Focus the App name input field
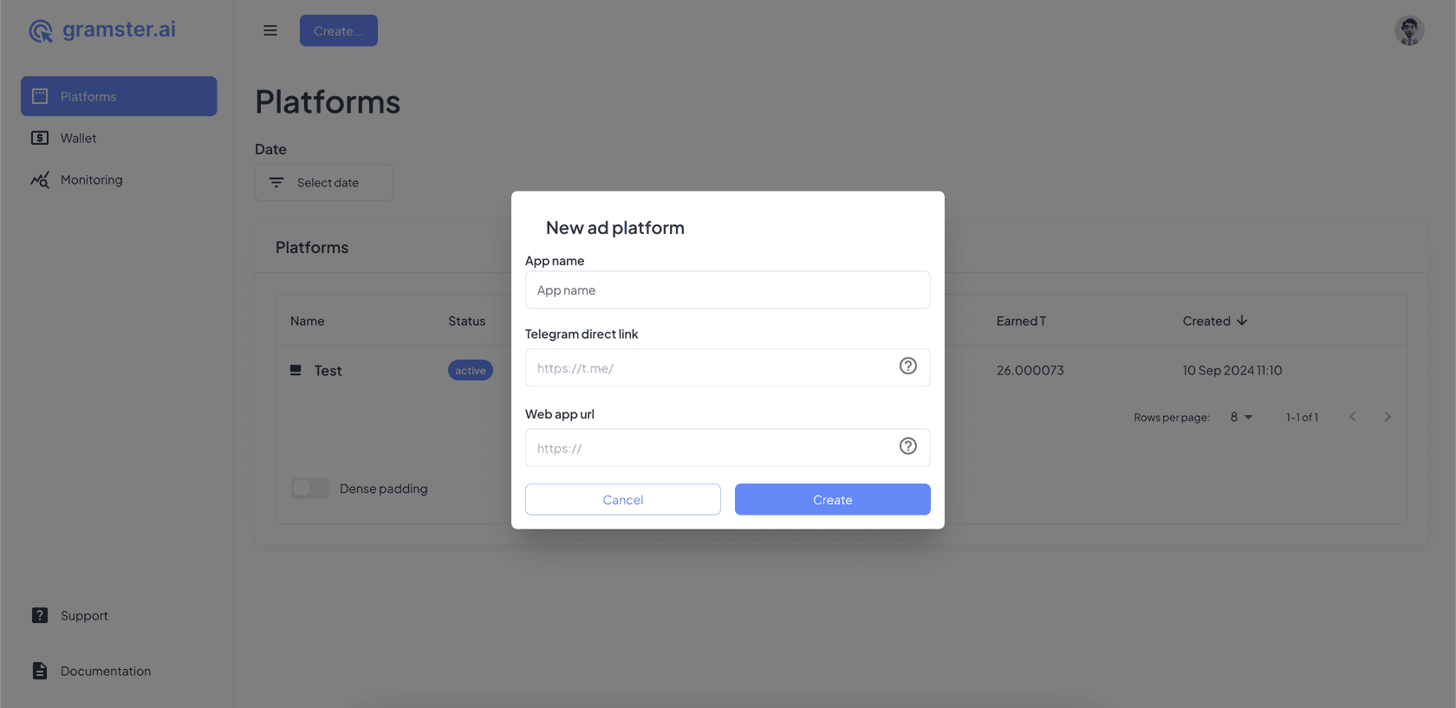This screenshot has height=708, width=1456. 727,290
